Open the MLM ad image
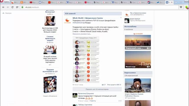This screenshot has width=189, height=106. (50, 49)
